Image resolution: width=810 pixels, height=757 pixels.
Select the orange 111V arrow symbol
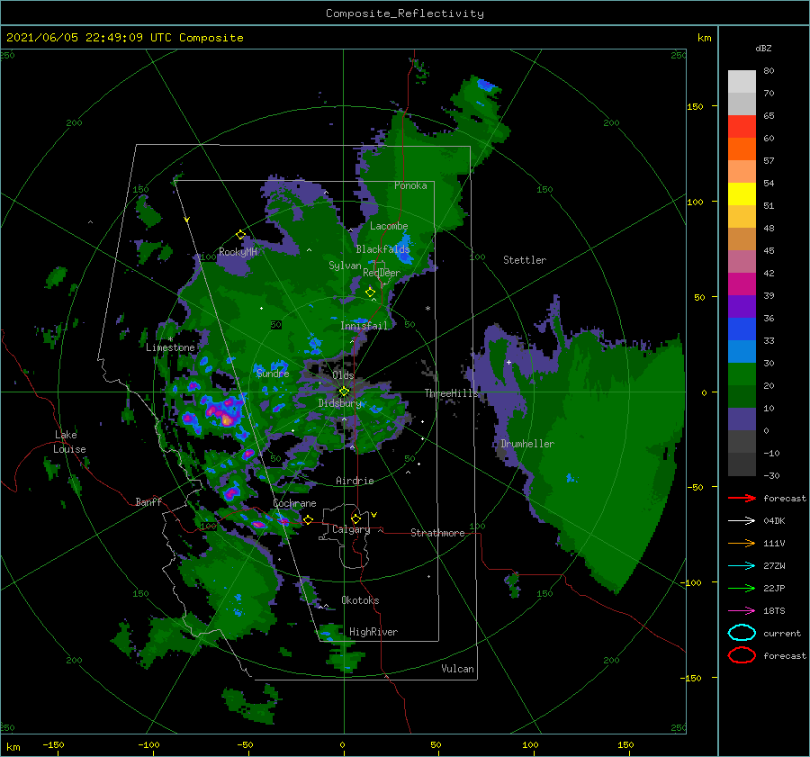click(742, 543)
